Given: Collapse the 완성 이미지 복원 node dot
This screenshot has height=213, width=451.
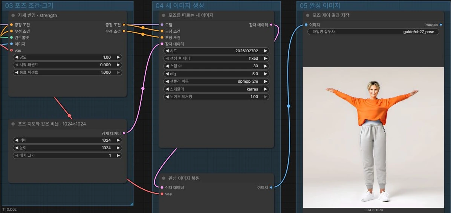Looking at the screenshot, I should pyautogui.click(x=164, y=178).
